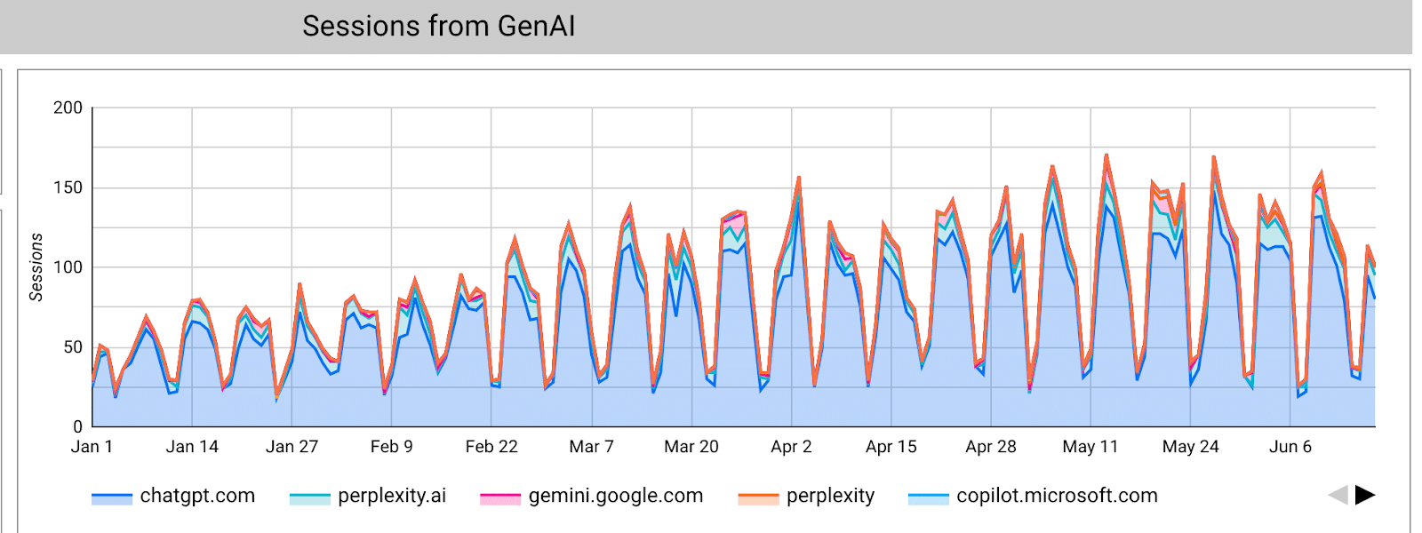Click the previous legend page gray arrow
Screen dimensions: 1422x533
pos(1338,495)
